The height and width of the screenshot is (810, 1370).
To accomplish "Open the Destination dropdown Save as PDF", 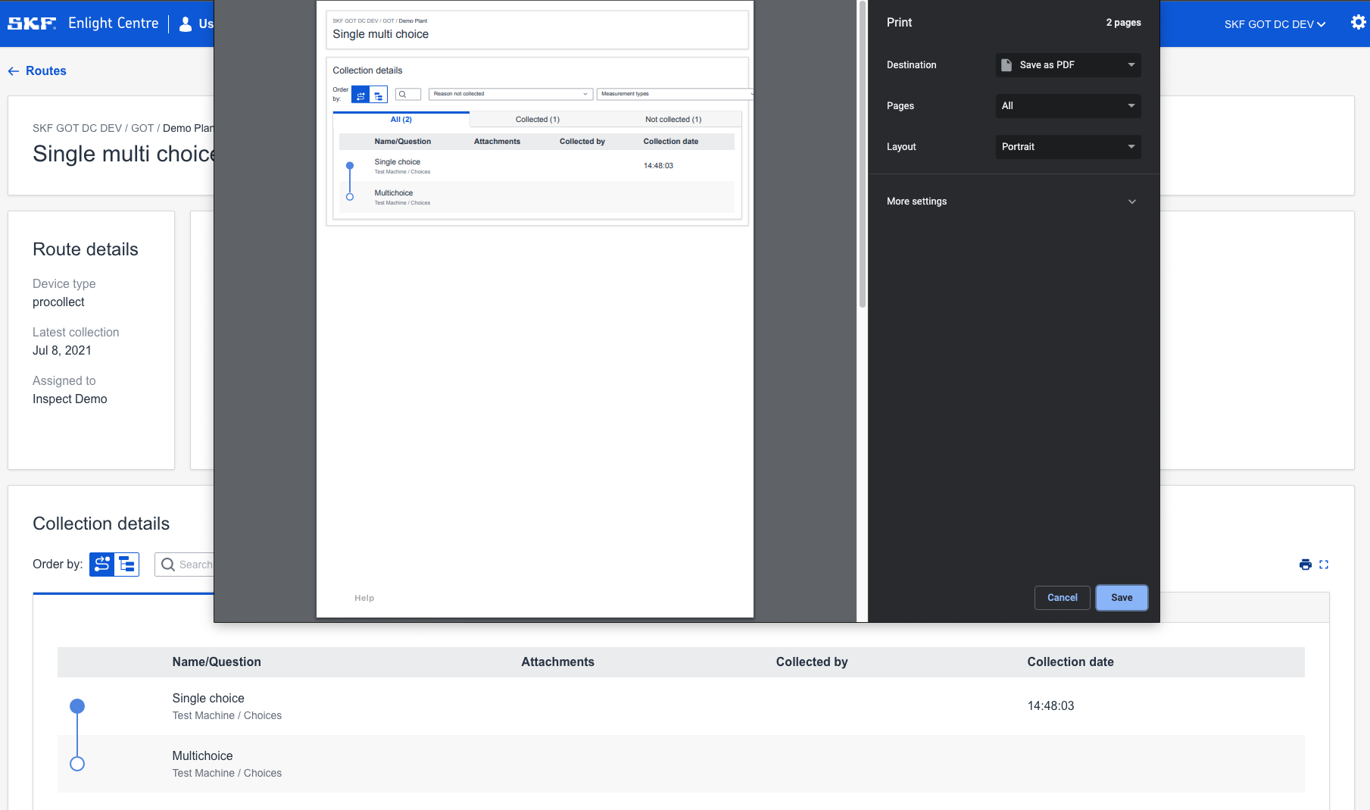I will coord(1068,65).
